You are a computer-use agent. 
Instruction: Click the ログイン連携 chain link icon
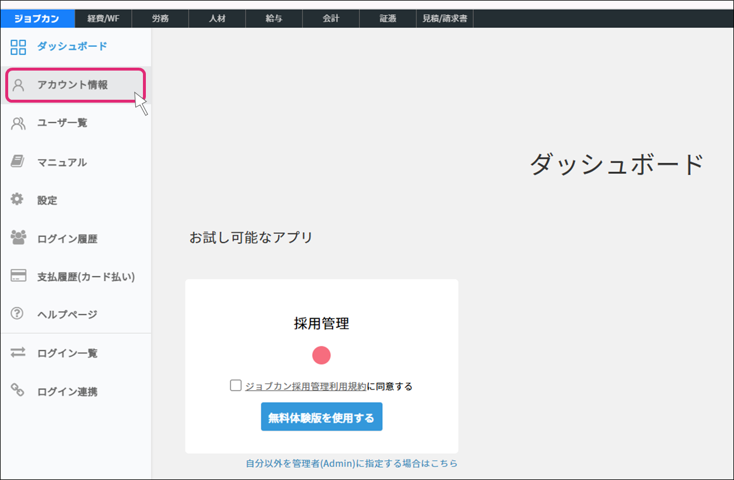pos(18,391)
